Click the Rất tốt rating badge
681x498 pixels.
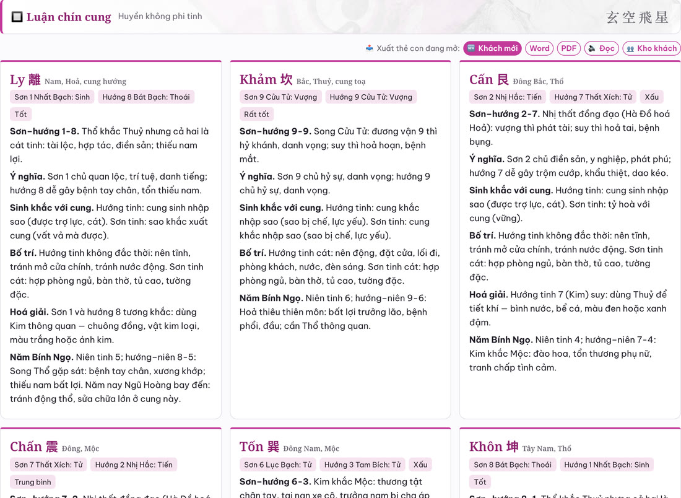click(257, 115)
